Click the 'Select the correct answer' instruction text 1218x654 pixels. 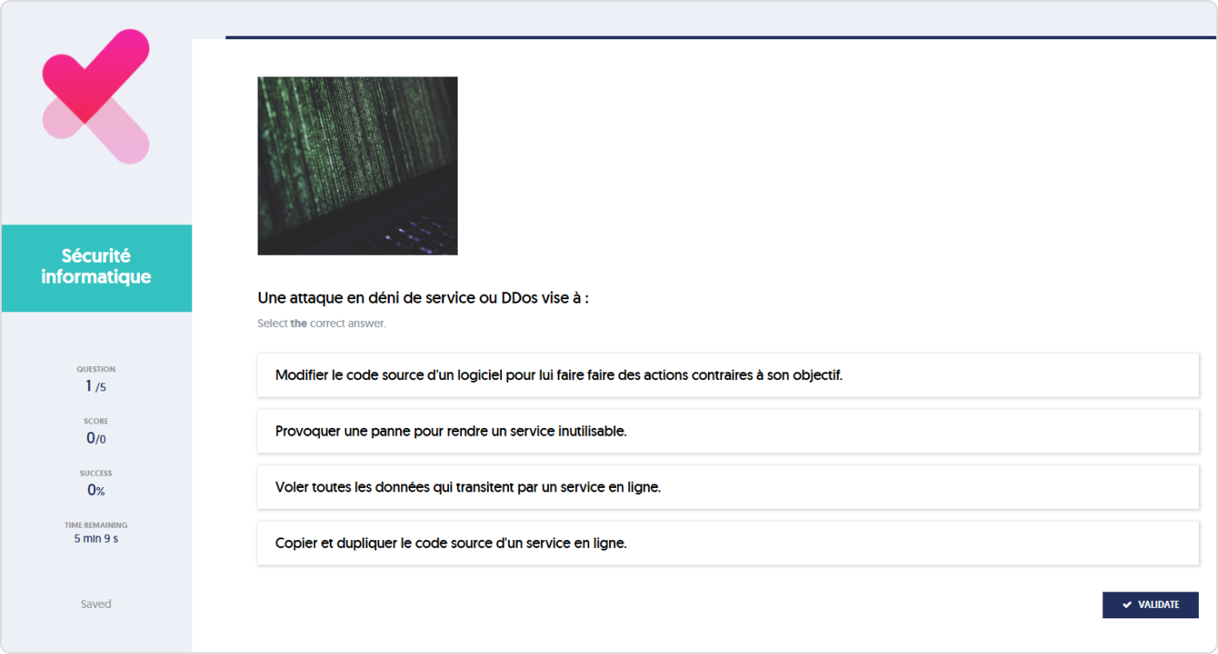pos(322,323)
